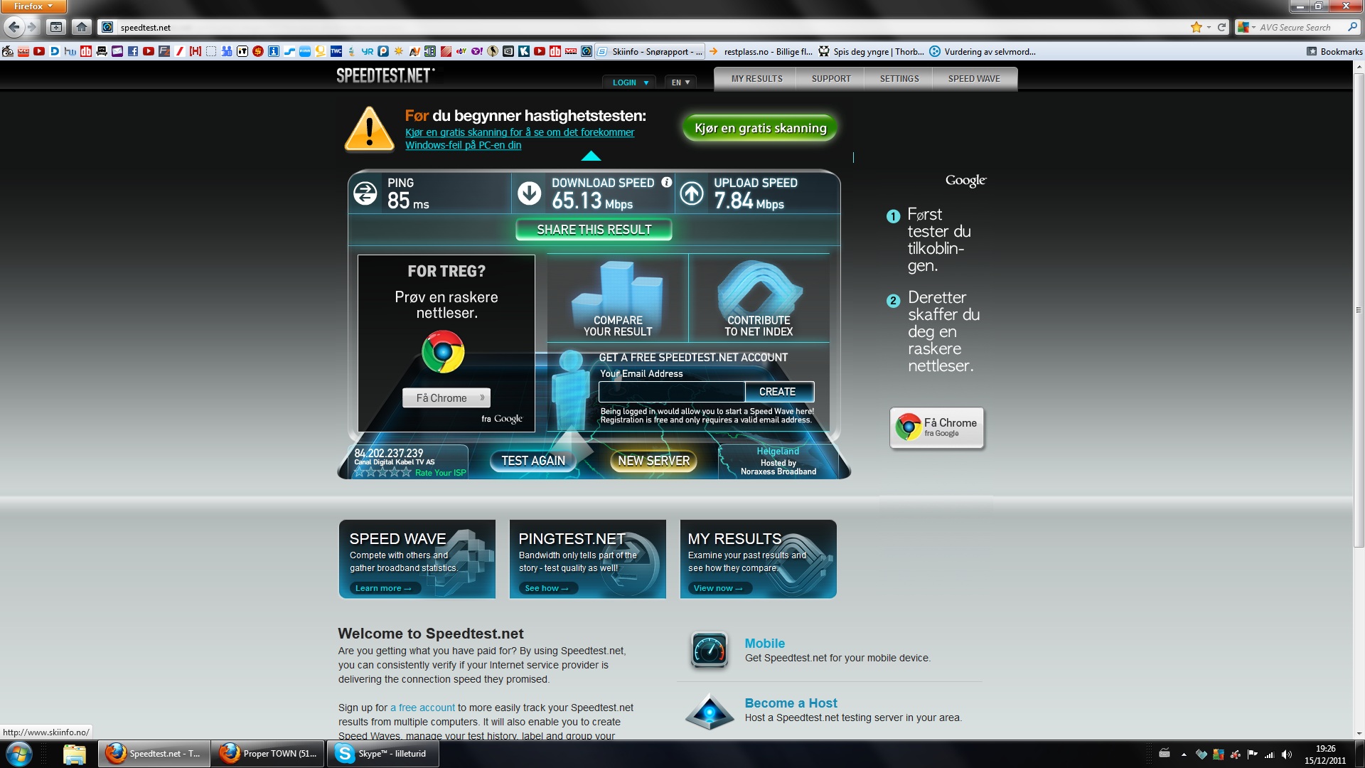Open the Facebook bookmark icon
This screenshot has height=768, width=1365.
[x=133, y=51]
